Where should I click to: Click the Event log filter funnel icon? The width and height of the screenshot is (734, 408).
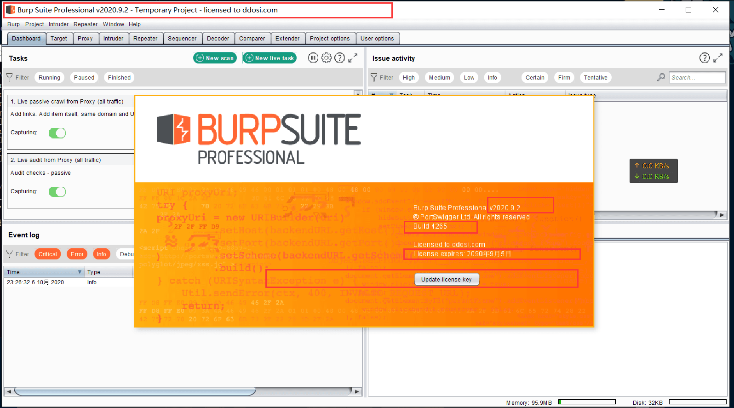click(10, 254)
